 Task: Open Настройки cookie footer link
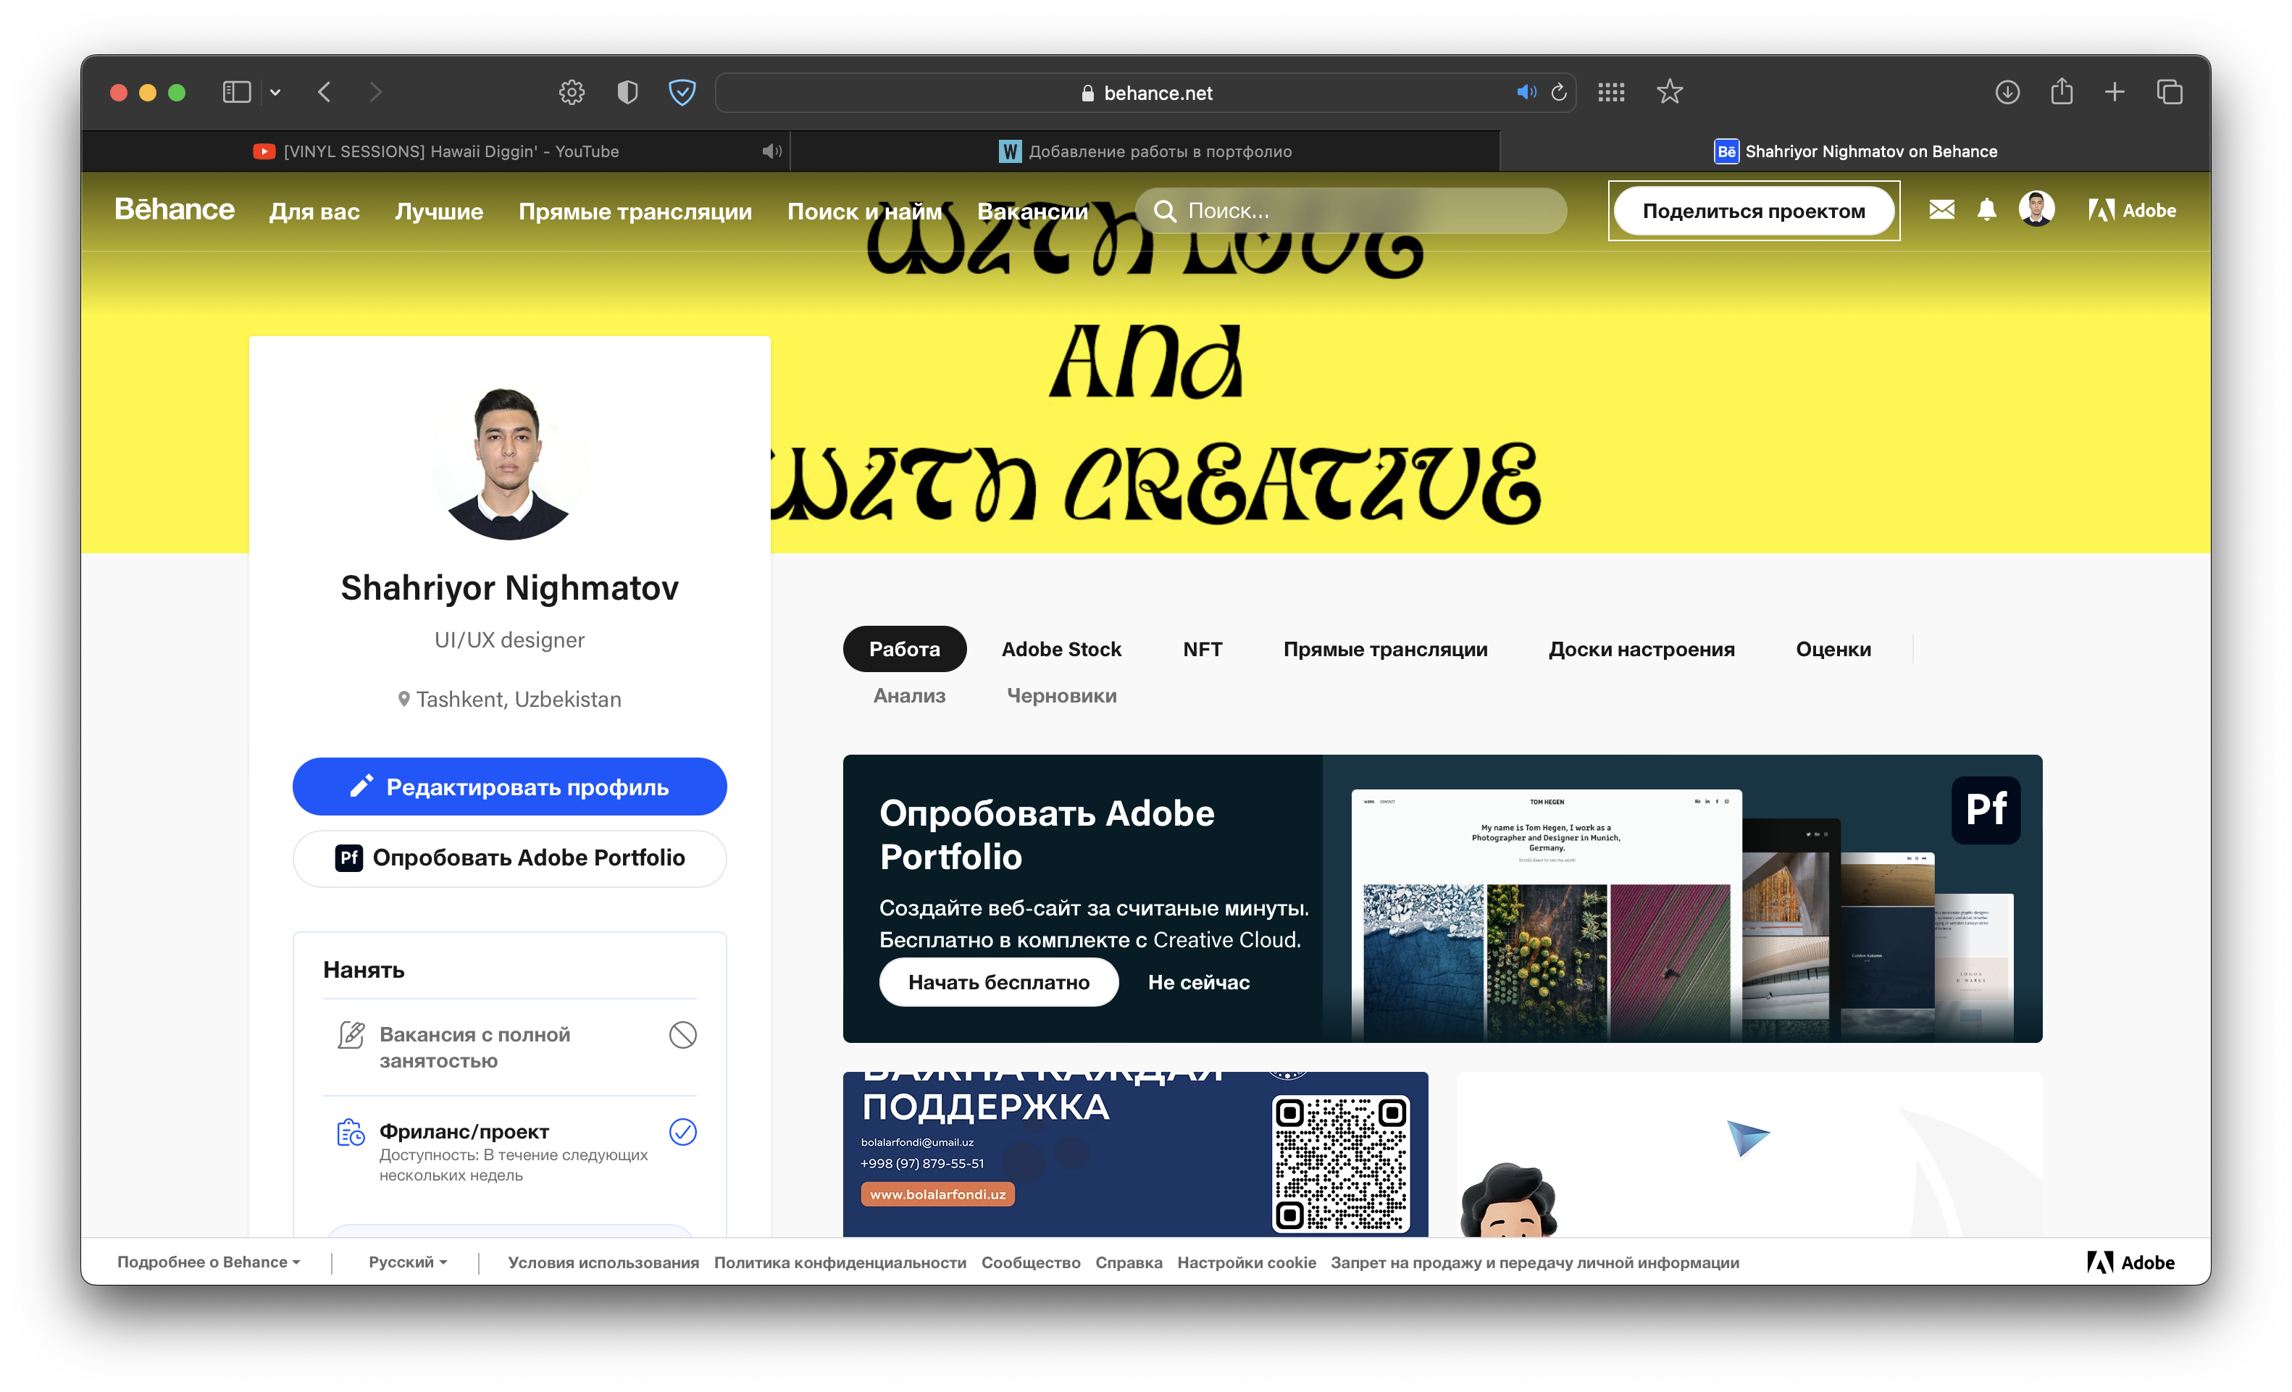pyautogui.click(x=1247, y=1263)
